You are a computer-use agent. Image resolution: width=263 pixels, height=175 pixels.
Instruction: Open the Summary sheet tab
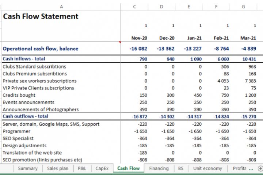tap(28, 168)
